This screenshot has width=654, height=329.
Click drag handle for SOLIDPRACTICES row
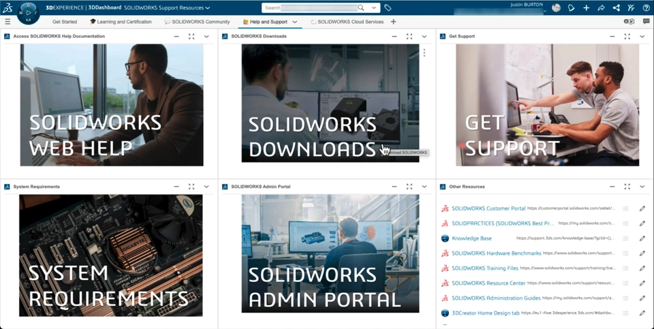(x=625, y=223)
